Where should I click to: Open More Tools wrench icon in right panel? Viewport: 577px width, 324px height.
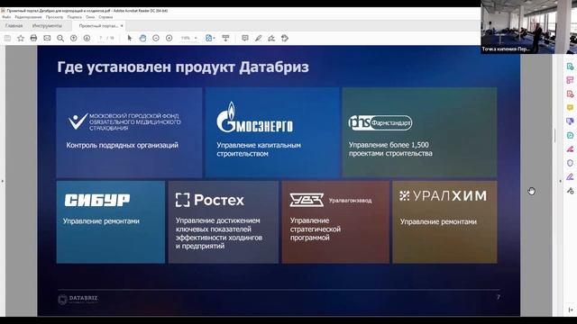point(570,191)
